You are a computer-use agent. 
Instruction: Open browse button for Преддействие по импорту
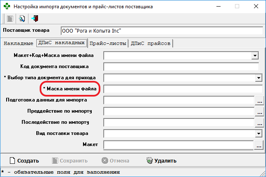tap(259, 111)
